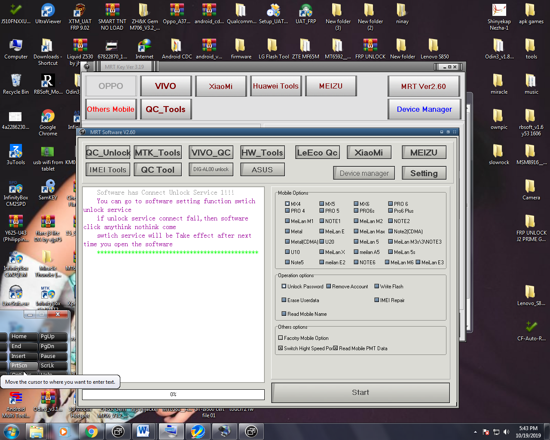The height and width of the screenshot is (440, 550).
Task: Open the UAT_FRP desktop shortcut
Action: (306, 14)
